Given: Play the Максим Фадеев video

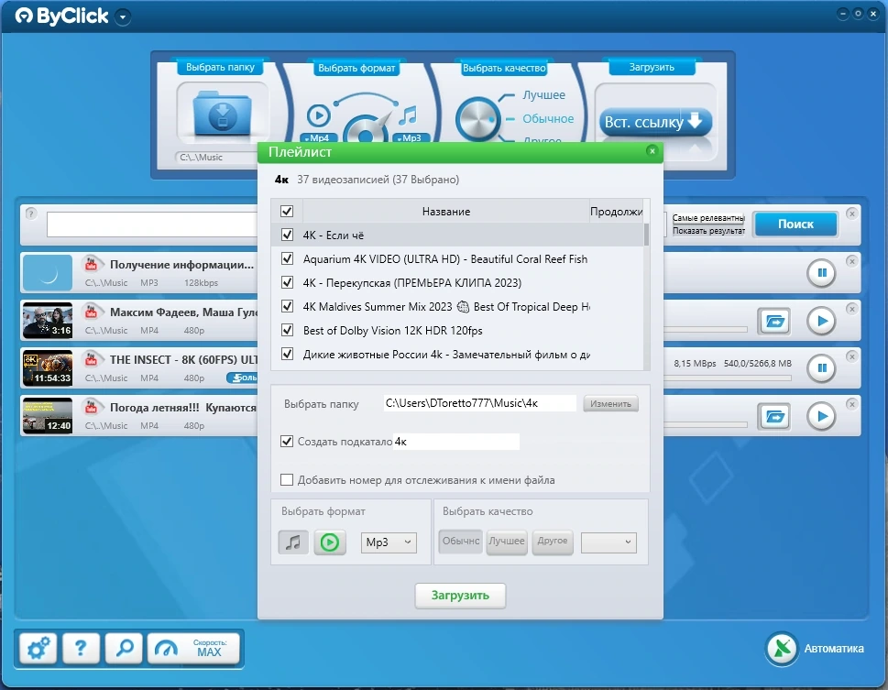Looking at the screenshot, I should [821, 322].
